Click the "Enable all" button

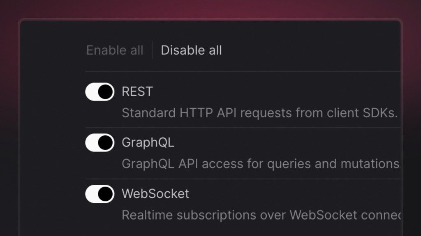(115, 50)
